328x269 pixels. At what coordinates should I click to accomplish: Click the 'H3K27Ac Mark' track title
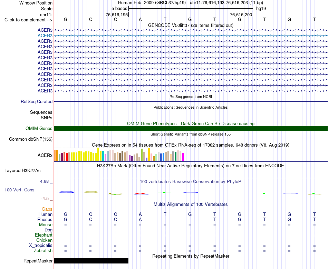[x=191, y=166]
